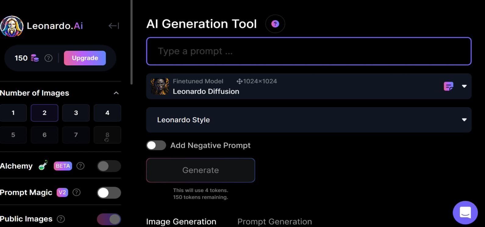Click the Prompt Magic help icon
Screen dimensions: 485x227
(77, 192)
